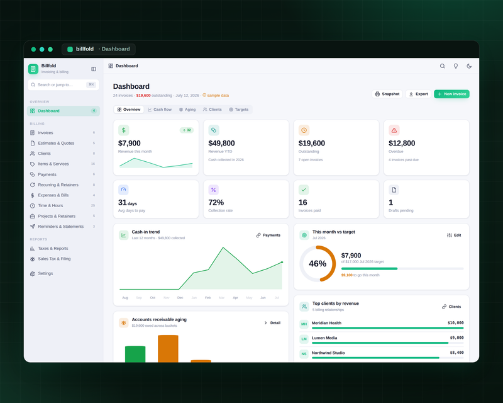Open Invoices in the sidebar
The height and width of the screenshot is (403, 503).
(64, 133)
